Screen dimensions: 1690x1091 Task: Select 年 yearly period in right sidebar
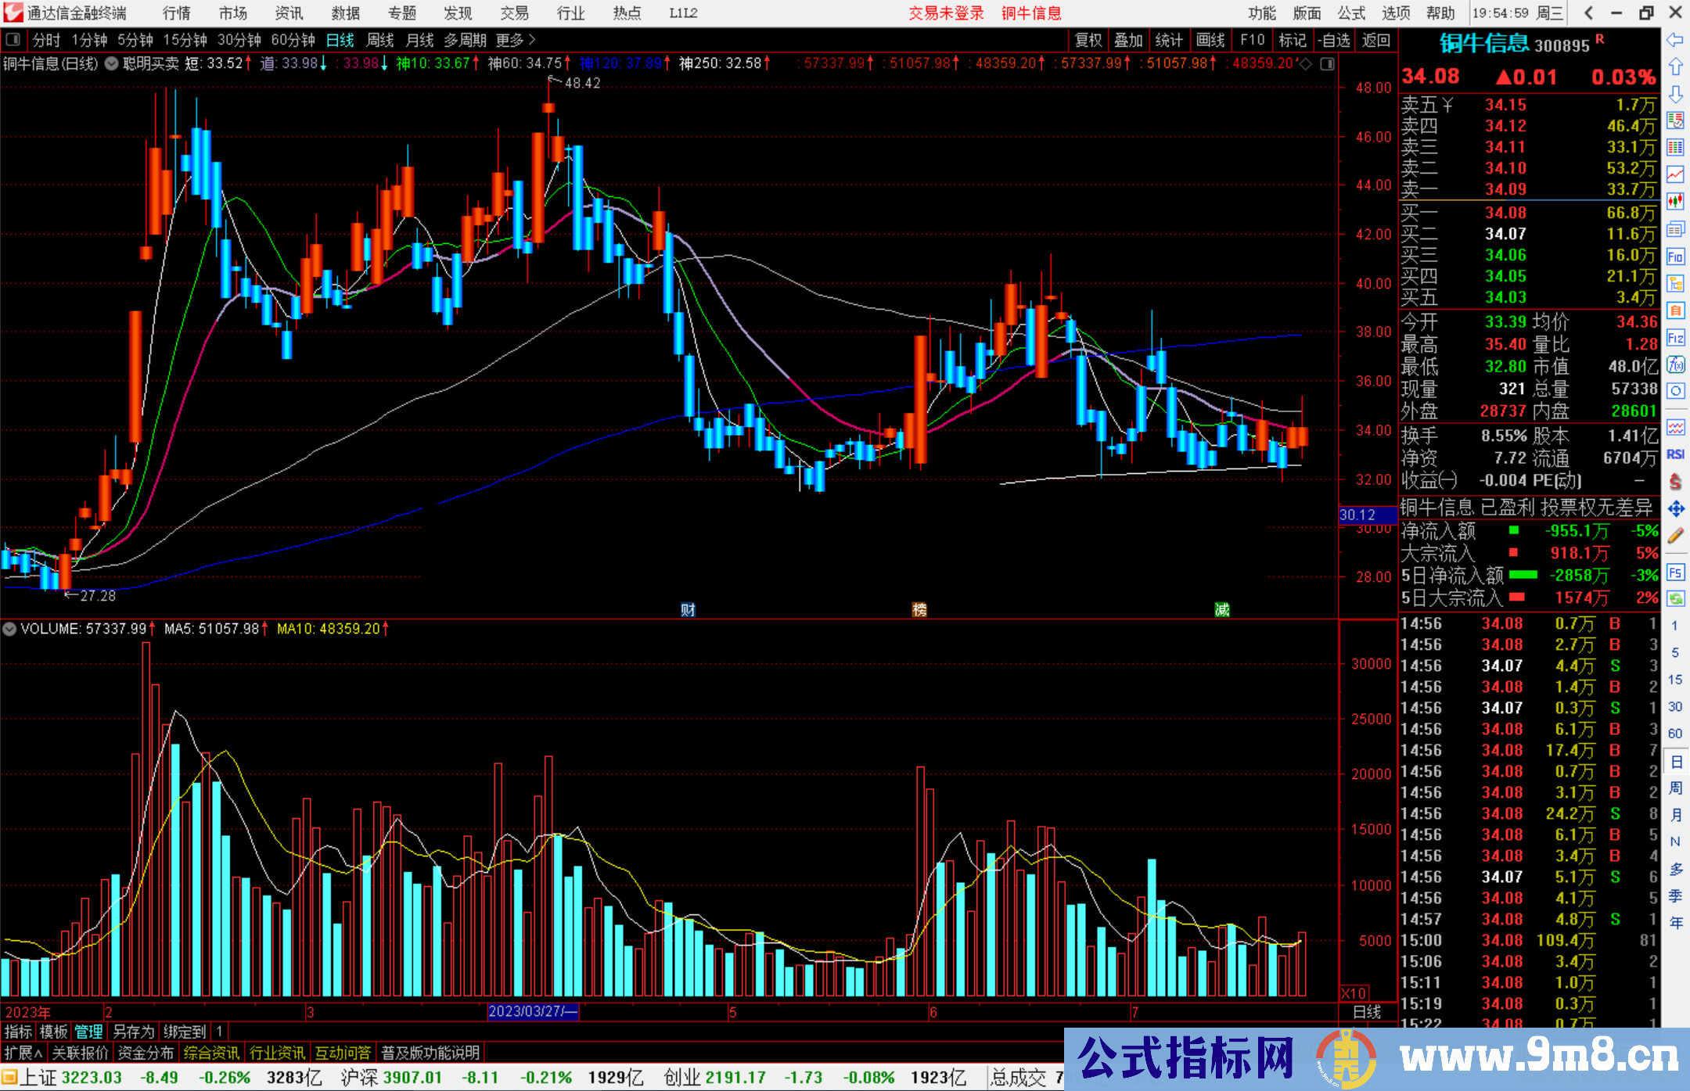coord(1675,923)
